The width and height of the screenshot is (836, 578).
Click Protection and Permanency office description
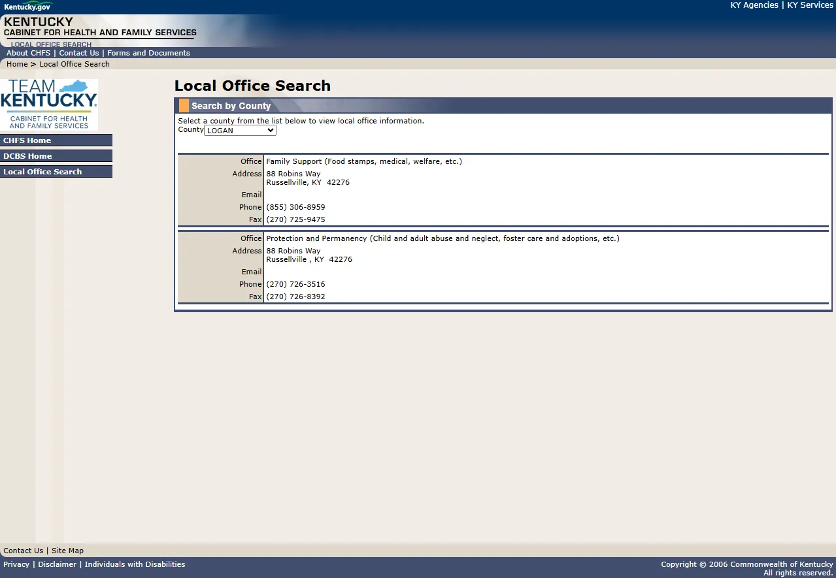[443, 238]
